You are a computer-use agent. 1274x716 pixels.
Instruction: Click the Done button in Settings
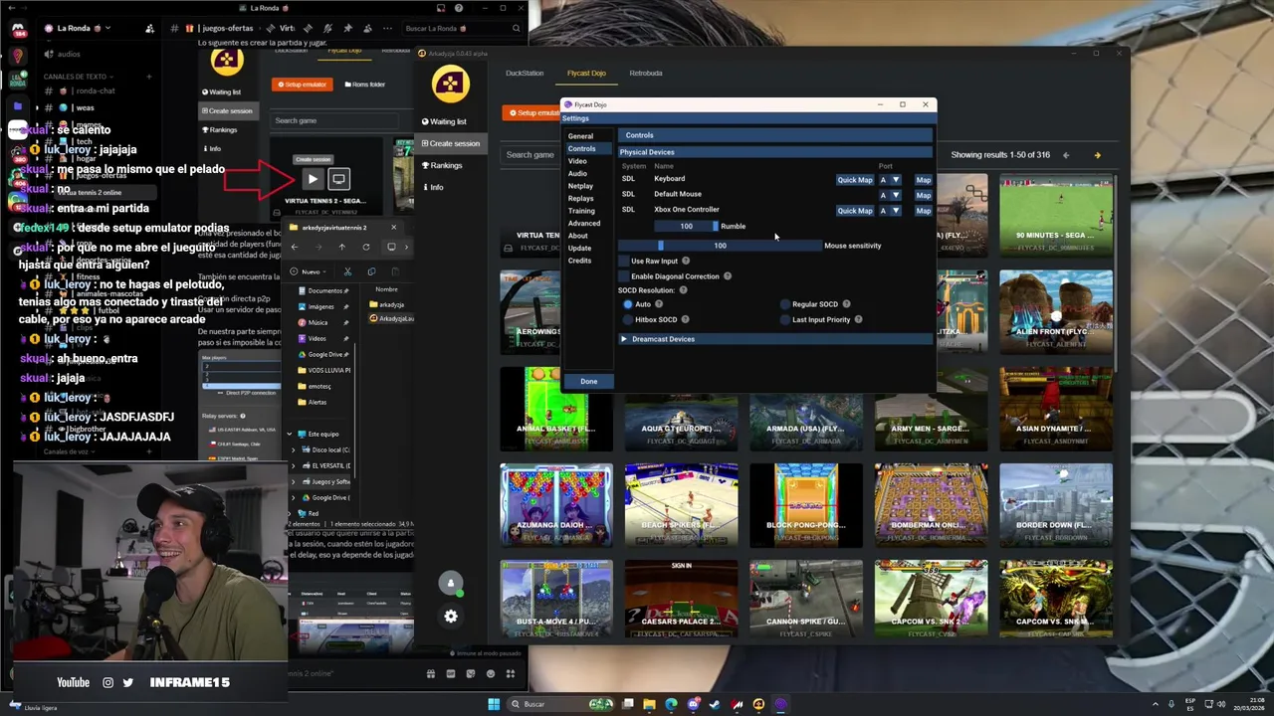point(589,381)
